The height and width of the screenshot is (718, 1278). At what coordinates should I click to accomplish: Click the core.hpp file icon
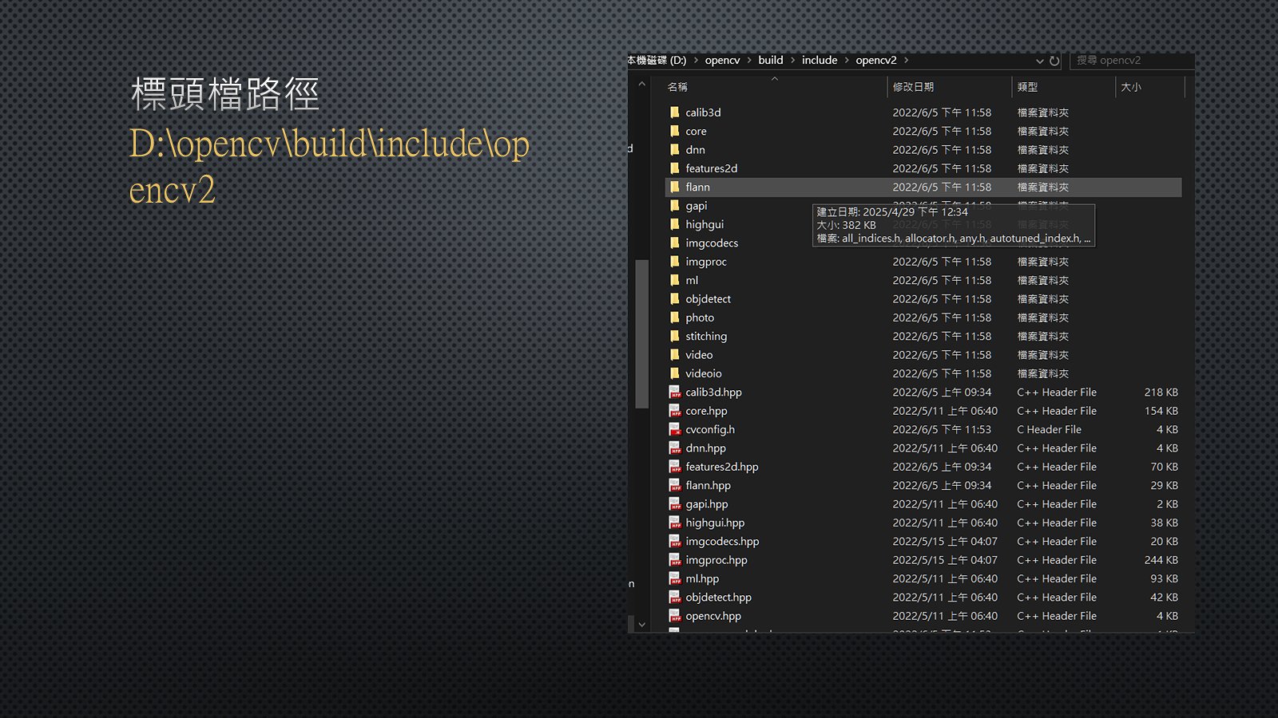click(675, 411)
